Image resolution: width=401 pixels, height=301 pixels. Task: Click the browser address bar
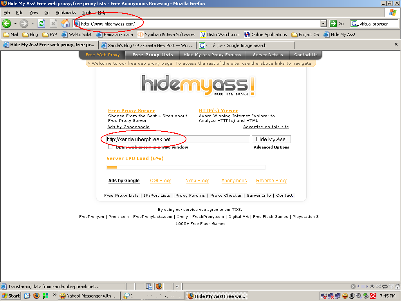tap(197, 24)
